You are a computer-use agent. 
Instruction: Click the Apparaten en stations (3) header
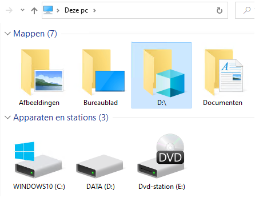coord(61,118)
